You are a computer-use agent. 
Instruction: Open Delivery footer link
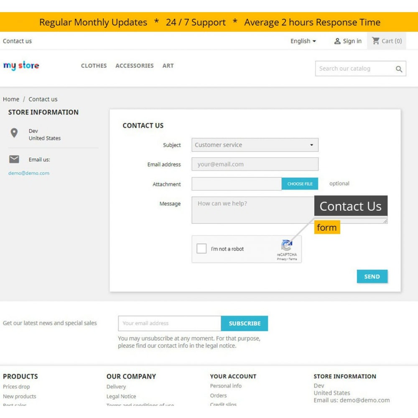click(x=116, y=387)
